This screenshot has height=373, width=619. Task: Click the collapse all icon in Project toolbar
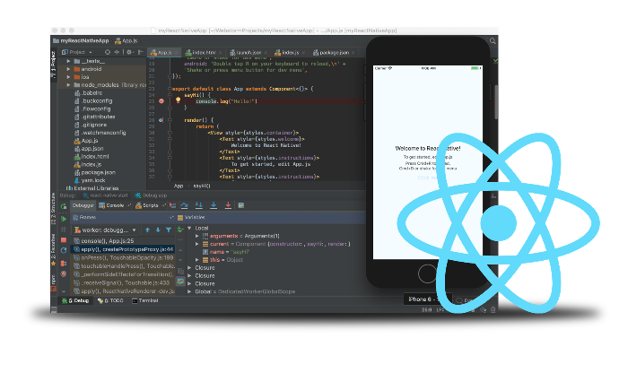(117, 52)
